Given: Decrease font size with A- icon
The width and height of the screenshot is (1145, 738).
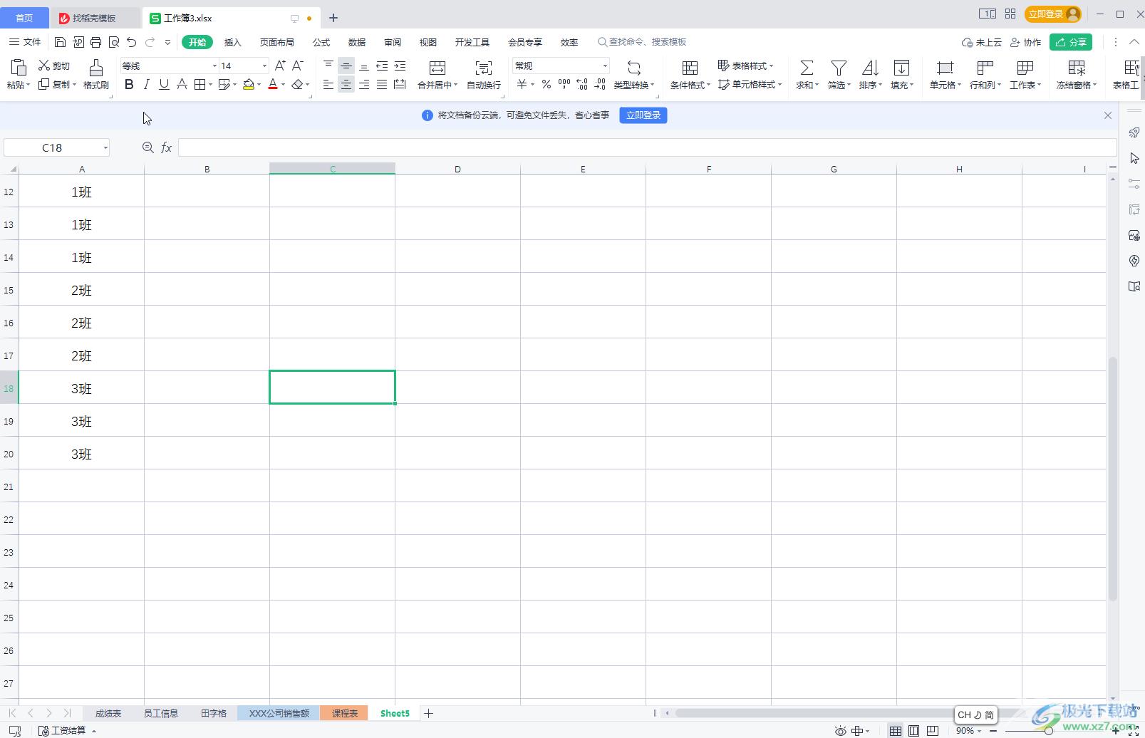Looking at the screenshot, I should point(298,66).
